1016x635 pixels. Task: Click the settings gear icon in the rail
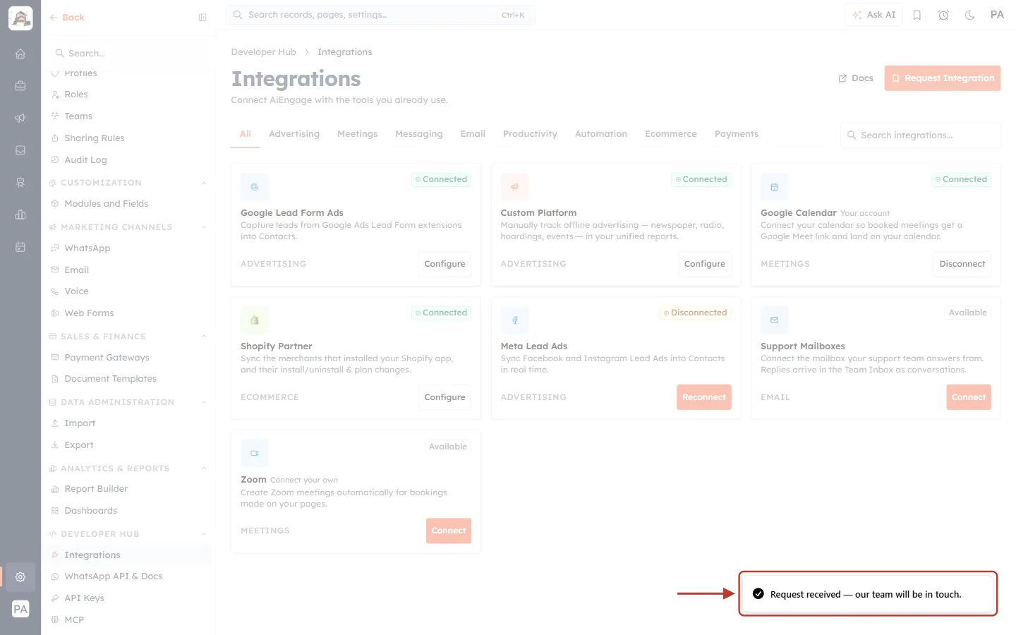pyautogui.click(x=20, y=577)
